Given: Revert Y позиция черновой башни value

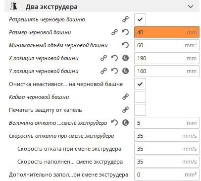Looking at the screenshot, I should point(114,71).
